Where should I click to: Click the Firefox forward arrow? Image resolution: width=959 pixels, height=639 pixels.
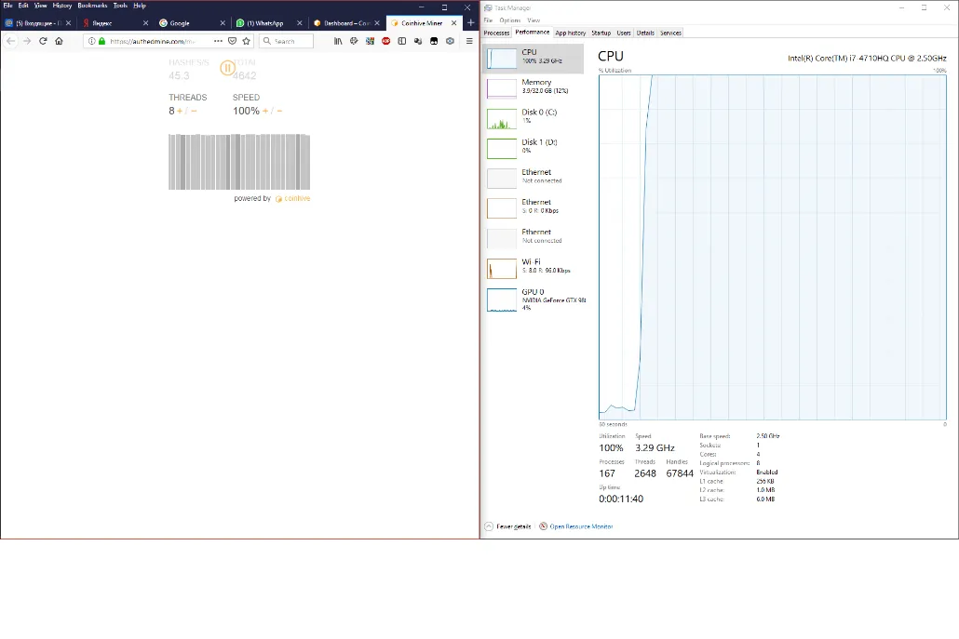tap(26, 41)
